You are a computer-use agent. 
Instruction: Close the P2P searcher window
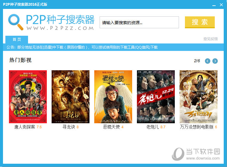point(221,5)
